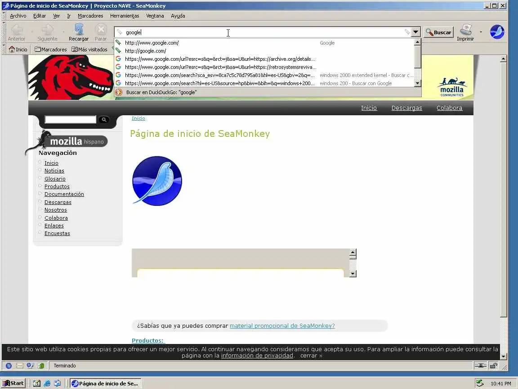This screenshot has height=389, width=518.
Task: Open the Herramientas menu
Action: 125,16
